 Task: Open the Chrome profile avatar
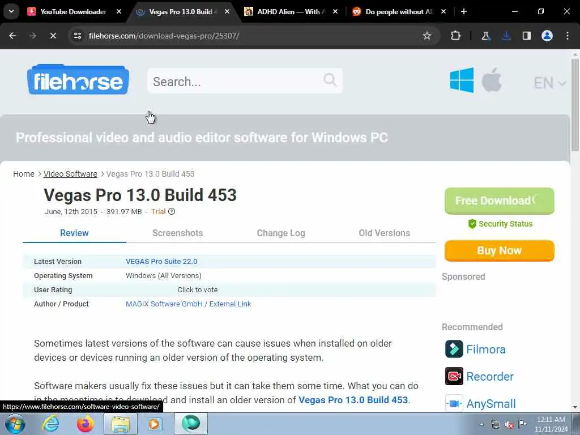click(547, 36)
